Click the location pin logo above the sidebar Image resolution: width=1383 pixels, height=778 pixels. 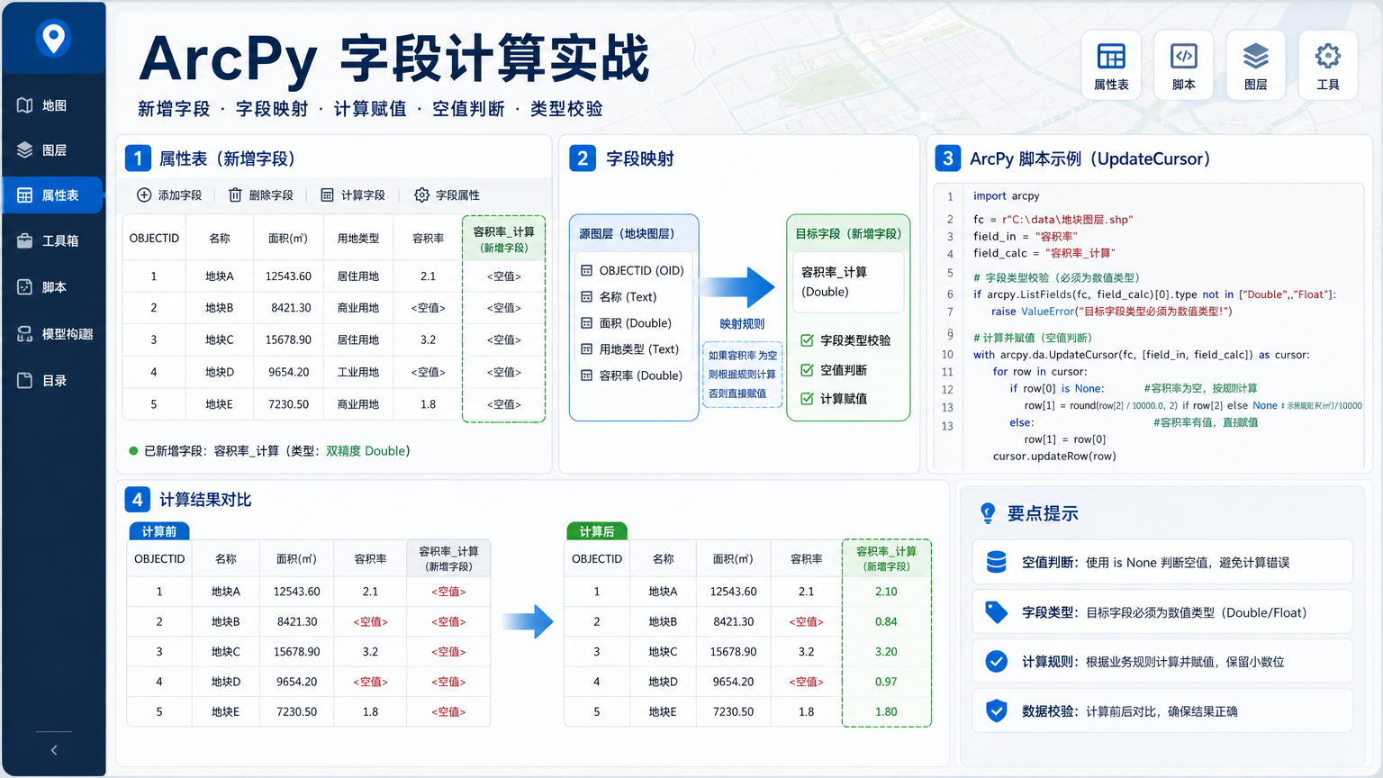pyautogui.click(x=53, y=39)
